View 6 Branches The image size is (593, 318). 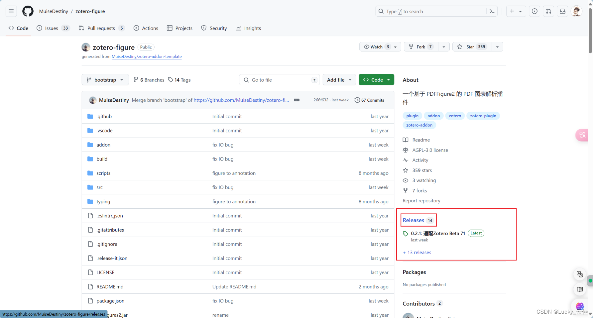click(149, 80)
